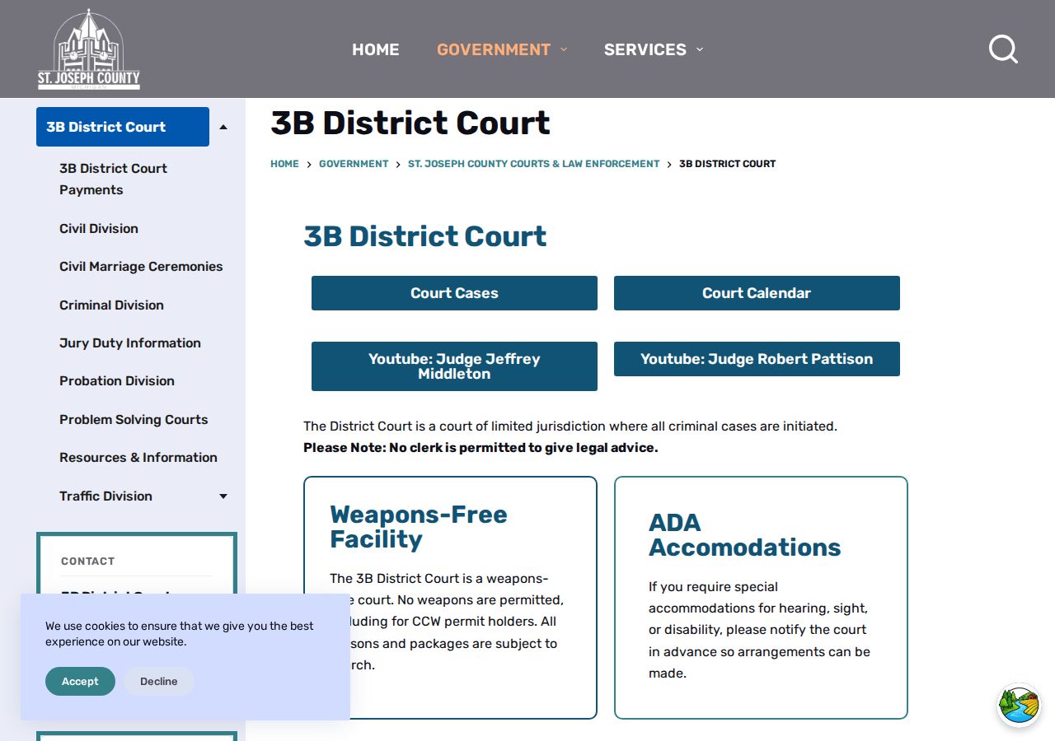Viewport: 1055px width, 741px height.
Task: Click the no legal advice note
Action: click(481, 448)
